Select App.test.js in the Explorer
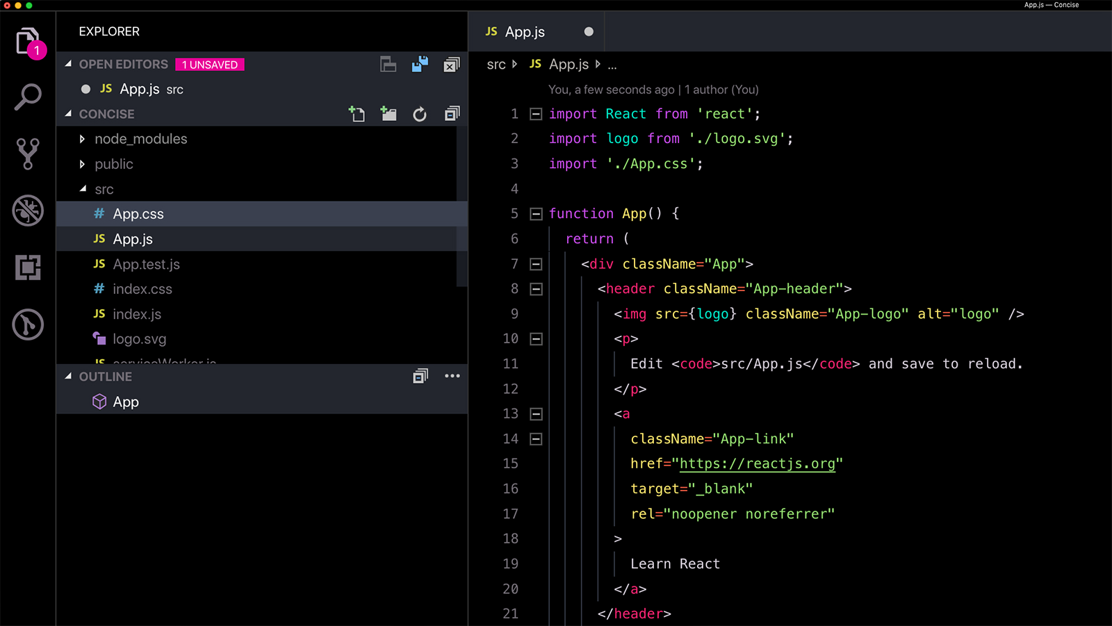 146,264
